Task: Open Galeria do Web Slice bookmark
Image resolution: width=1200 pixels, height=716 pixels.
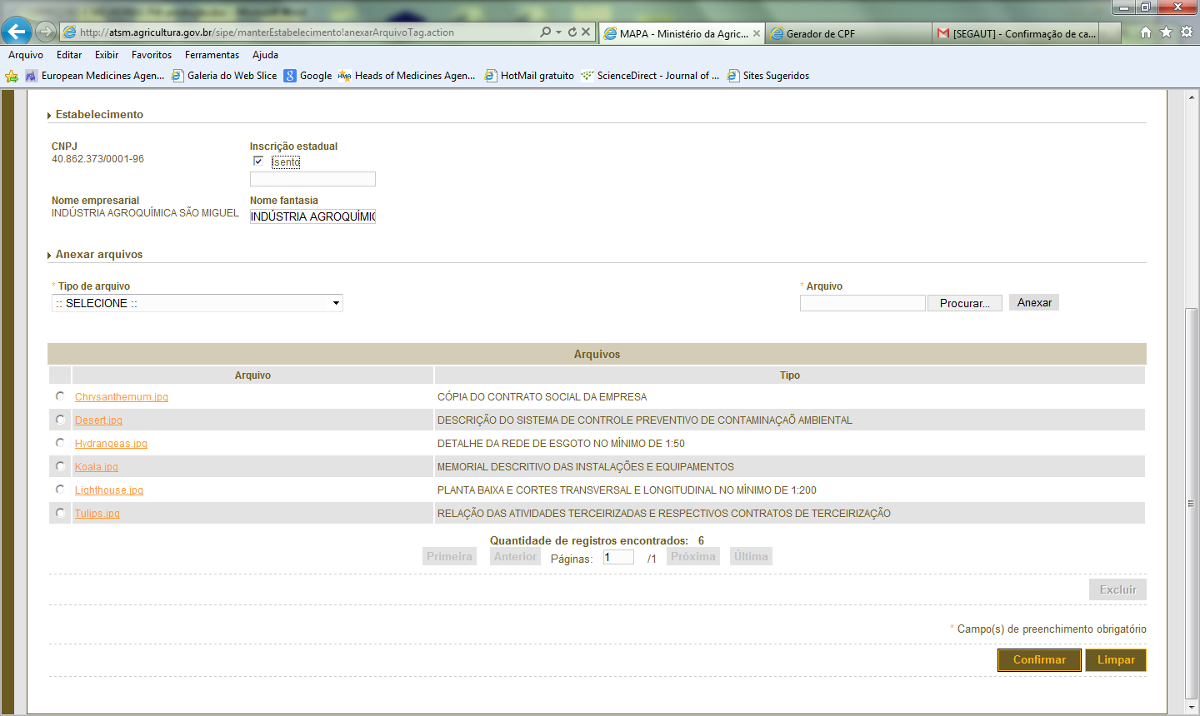Action: coord(224,76)
